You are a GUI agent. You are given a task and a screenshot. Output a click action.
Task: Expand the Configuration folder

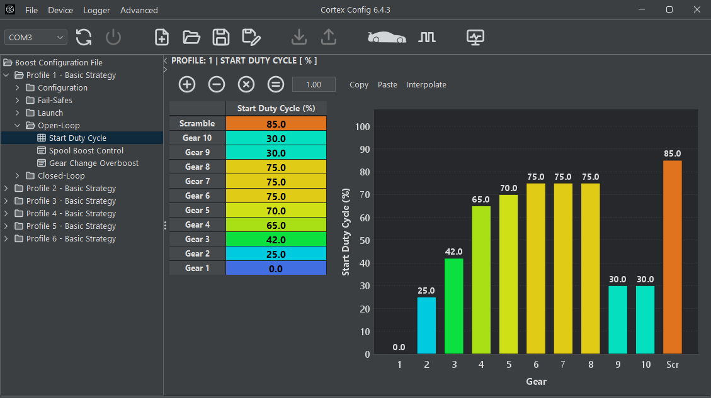coord(18,88)
